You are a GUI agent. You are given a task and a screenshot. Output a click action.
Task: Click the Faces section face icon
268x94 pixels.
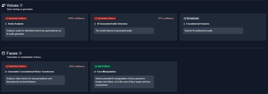point(3,53)
